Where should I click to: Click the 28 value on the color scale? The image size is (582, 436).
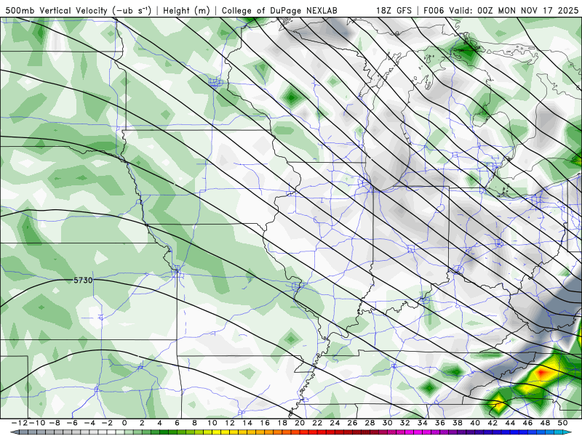370,423
